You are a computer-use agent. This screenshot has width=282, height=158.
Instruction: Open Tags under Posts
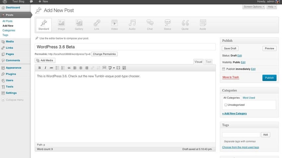(5, 35)
